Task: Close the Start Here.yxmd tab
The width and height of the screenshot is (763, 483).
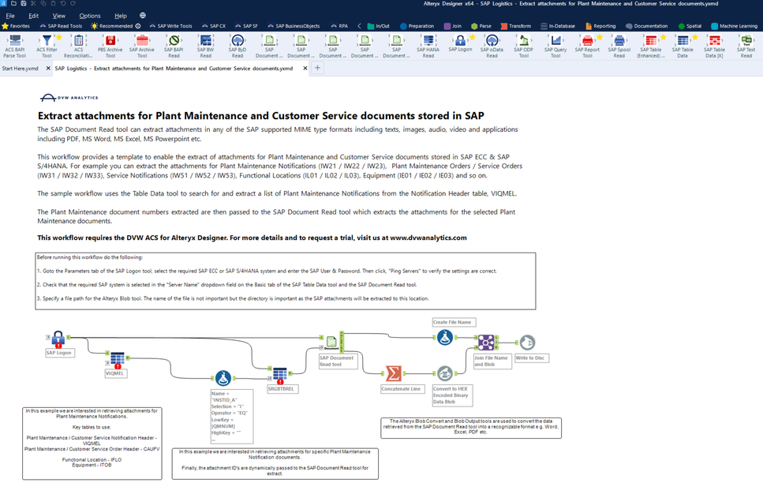Action: [48, 68]
